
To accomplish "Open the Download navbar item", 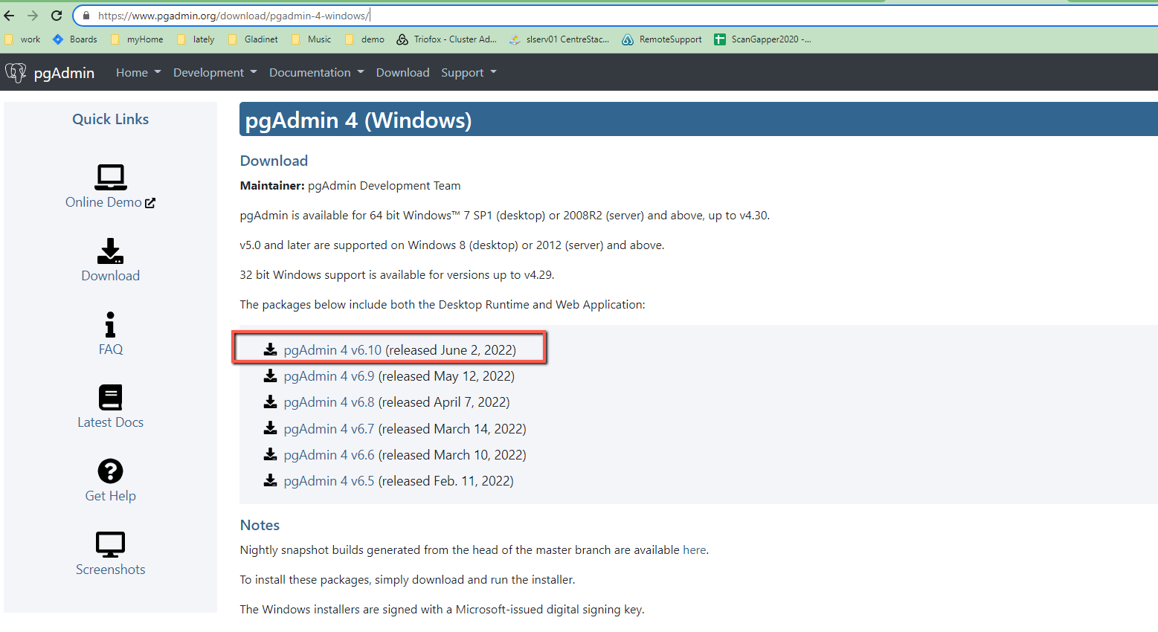I will 403,73.
